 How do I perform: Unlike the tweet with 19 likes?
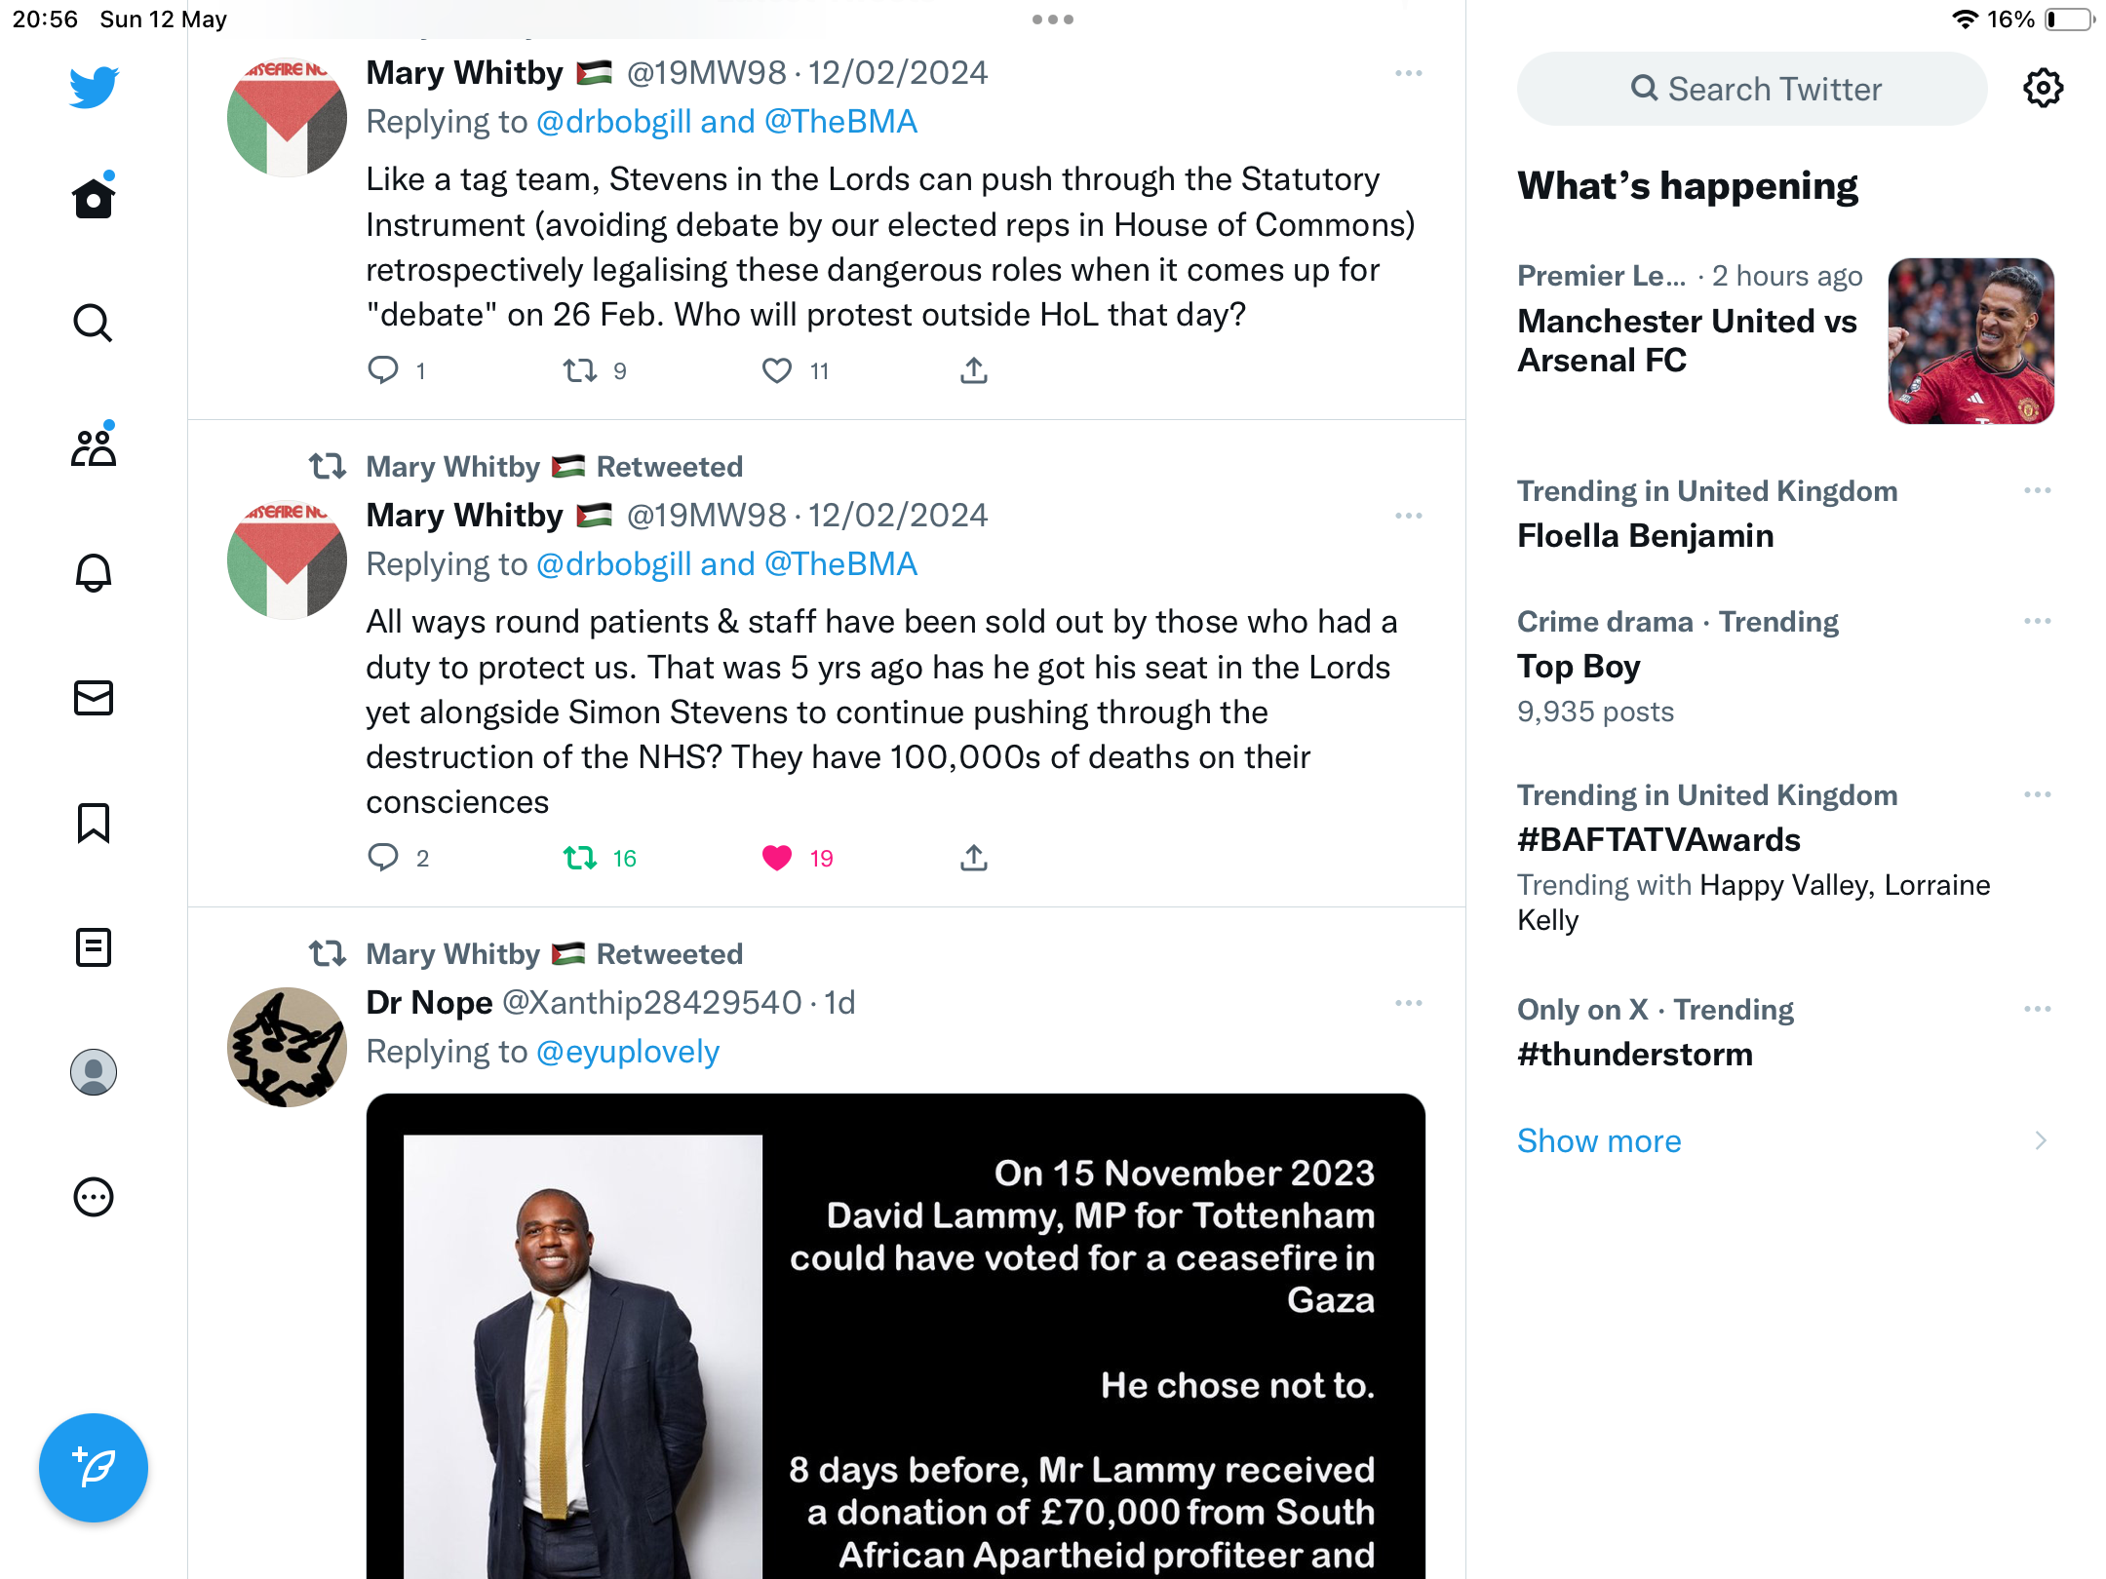tap(777, 858)
